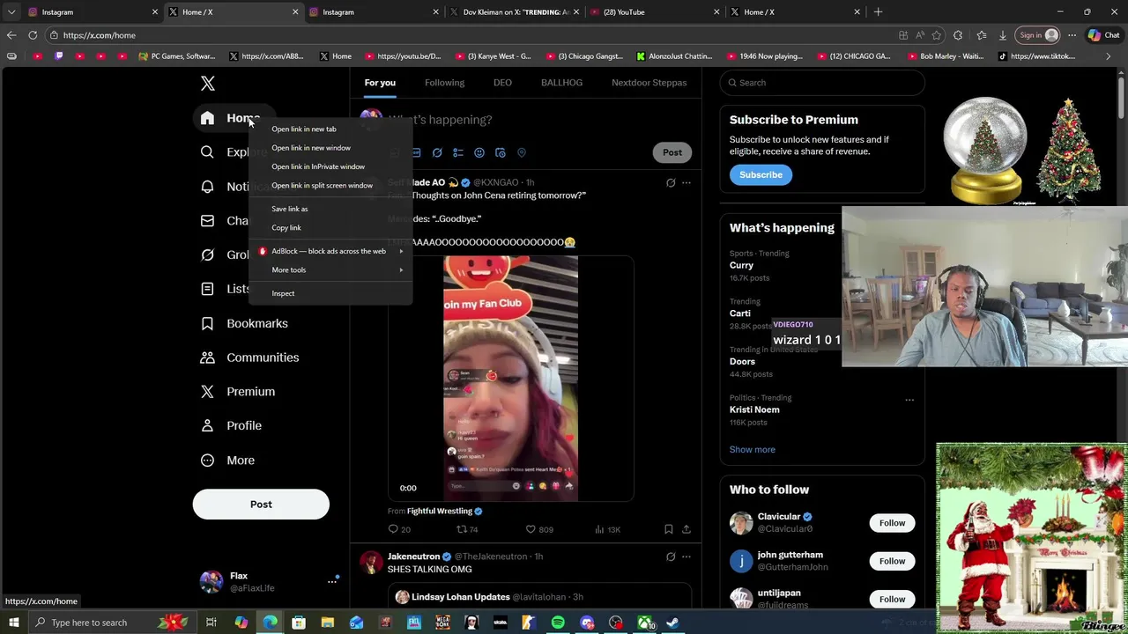Follow john gutterham
The height and width of the screenshot is (634, 1128).
pyautogui.click(x=892, y=561)
